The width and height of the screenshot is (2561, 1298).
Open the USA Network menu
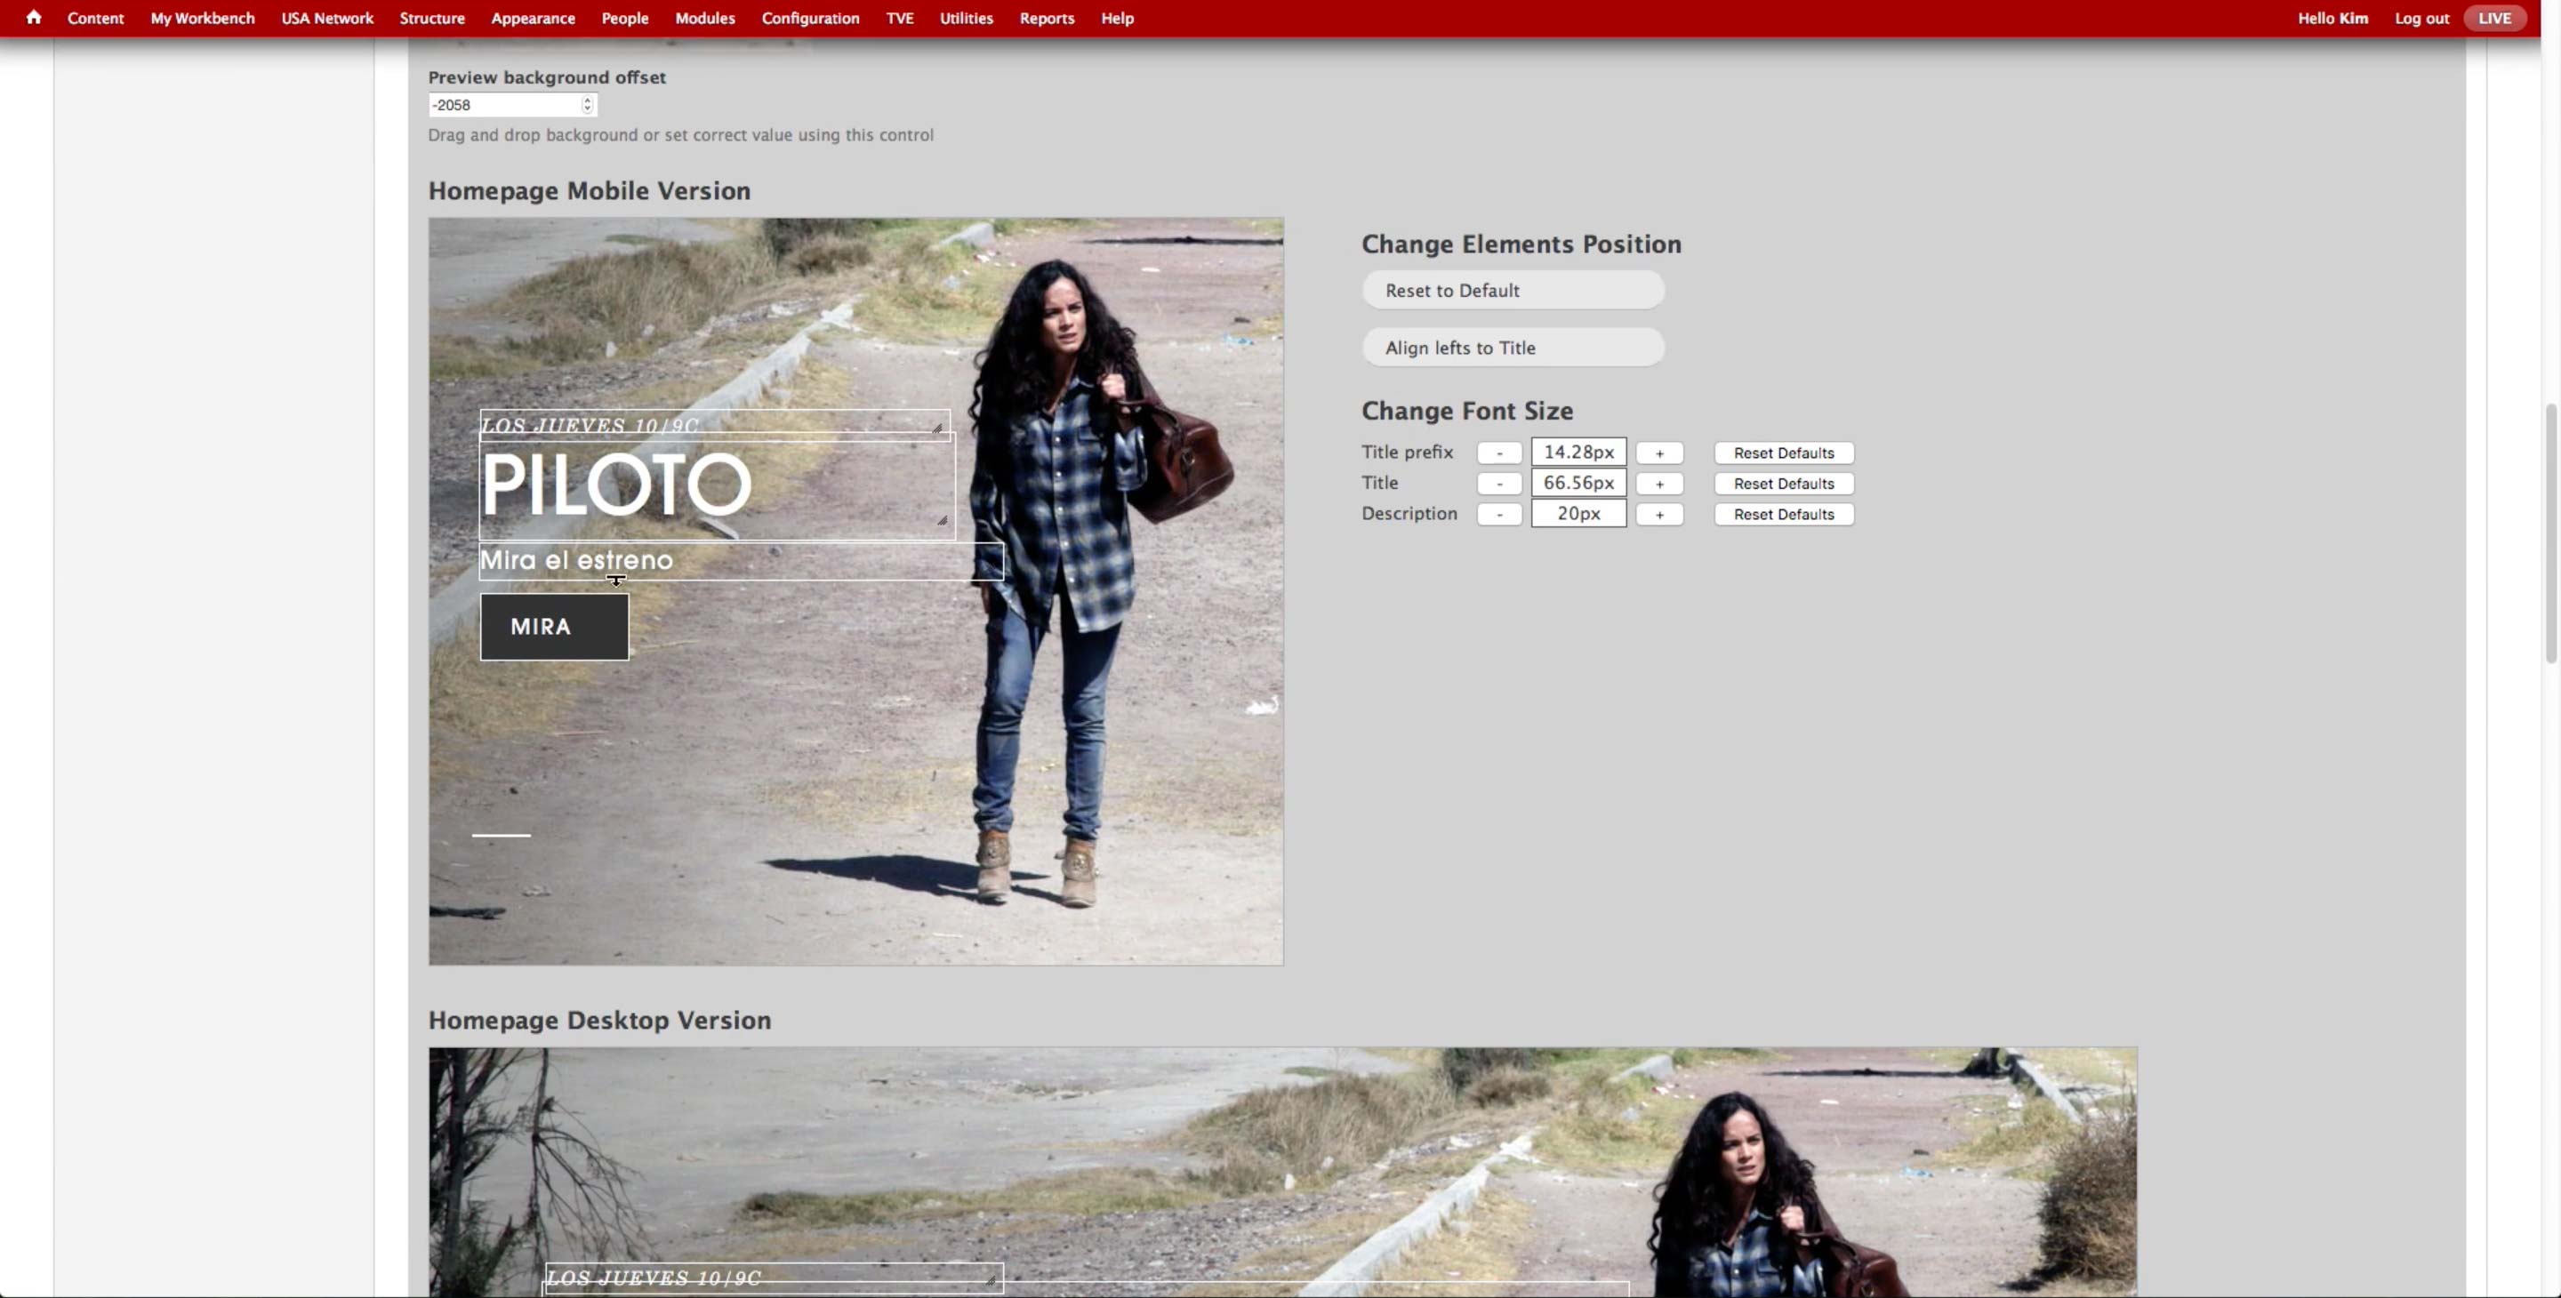point(327,18)
